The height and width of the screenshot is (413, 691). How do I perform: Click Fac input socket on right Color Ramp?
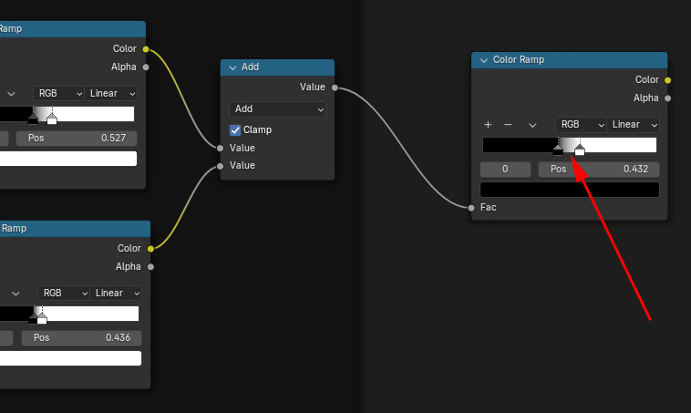point(471,208)
